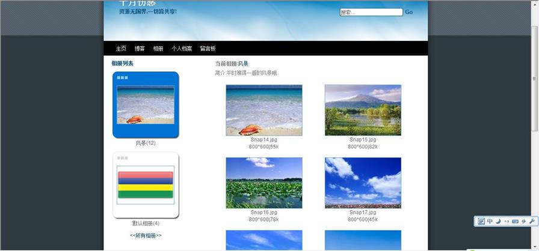Viewport: 539px width, 251px height.
Task: Open the 留言板 navigation item
Action: pyautogui.click(x=208, y=49)
